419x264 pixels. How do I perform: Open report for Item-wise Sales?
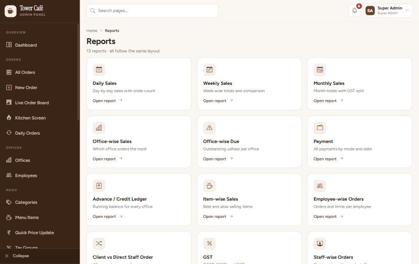coord(218,216)
